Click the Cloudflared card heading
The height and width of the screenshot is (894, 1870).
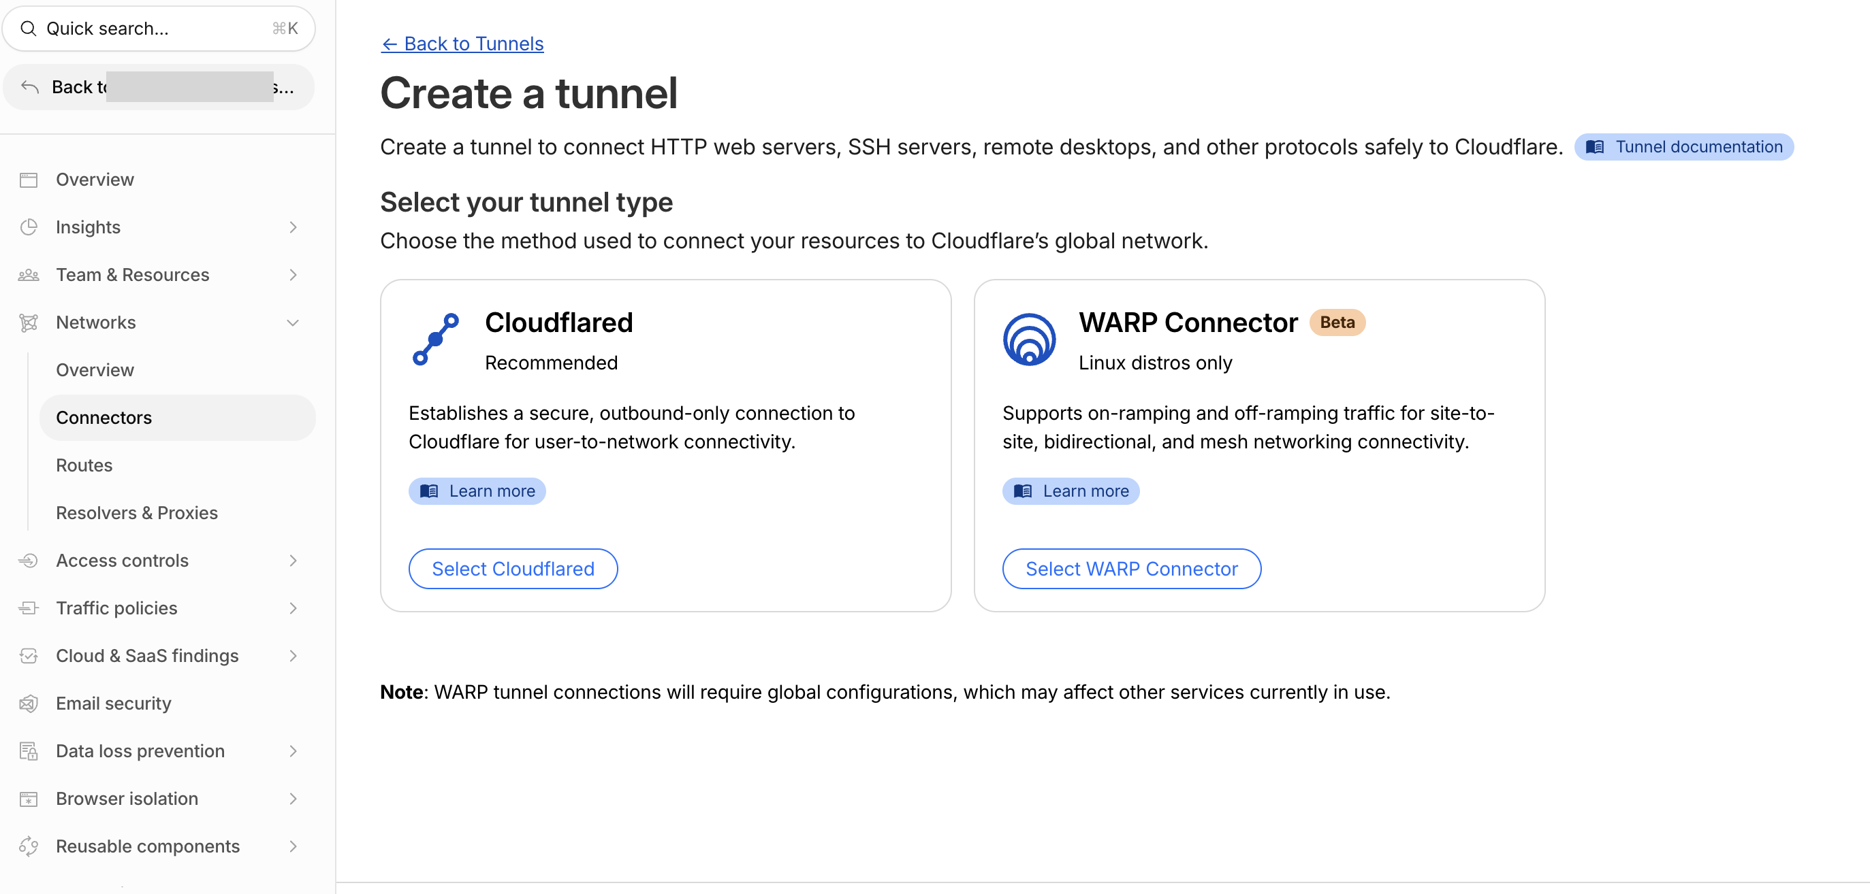(559, 322)
